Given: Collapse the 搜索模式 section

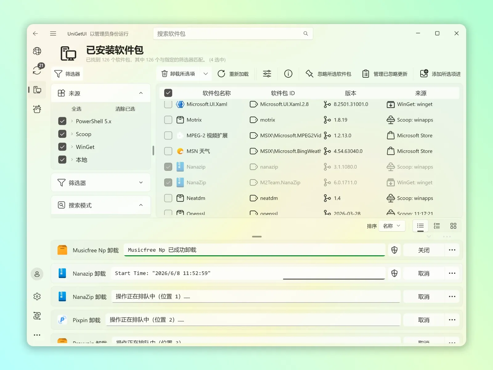Looking at the screenshot, I should pos(141,205).
